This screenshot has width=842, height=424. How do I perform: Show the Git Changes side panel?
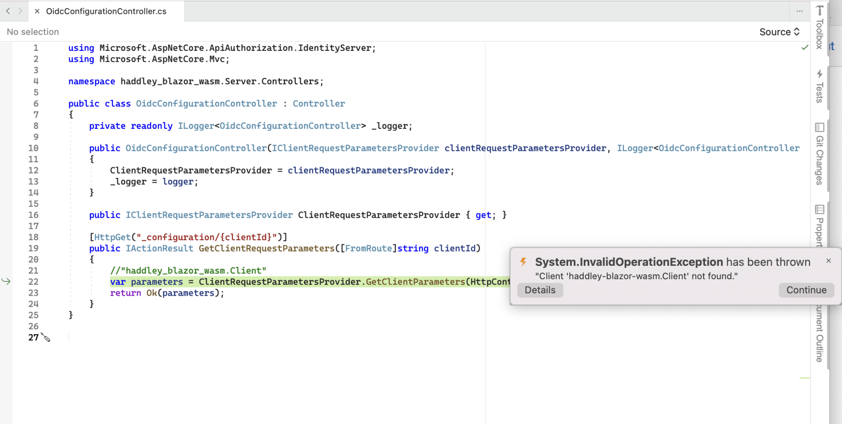coord(820,154)
